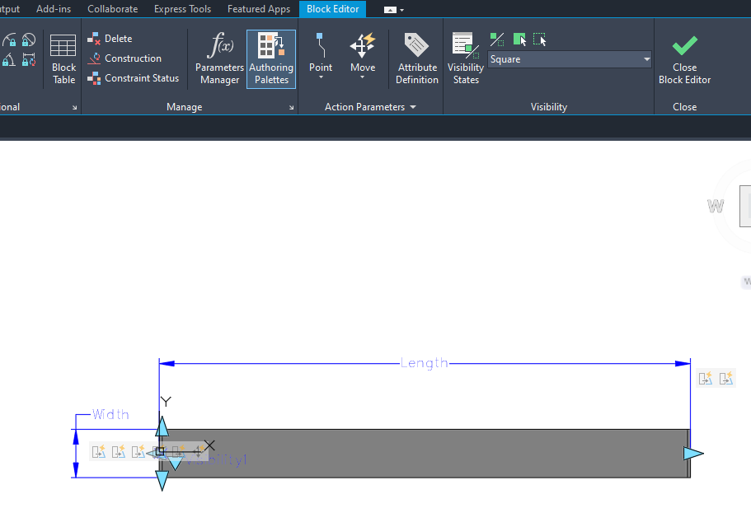Toggle Visibility Mode on
The height and width of the screenshot is (508, 751).
tap(496, 39)
